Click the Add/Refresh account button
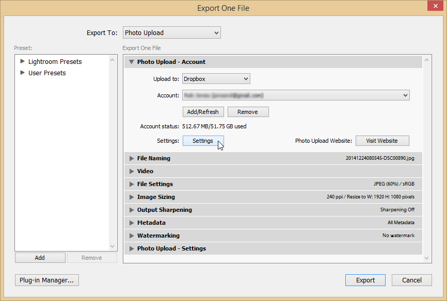The width and height of the screenshot is (447, 301). coord(203,112)
